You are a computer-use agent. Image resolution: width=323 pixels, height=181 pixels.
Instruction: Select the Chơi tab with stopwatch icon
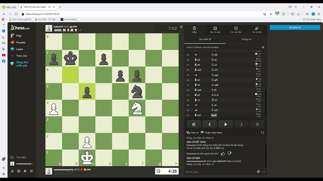(194, 30)
